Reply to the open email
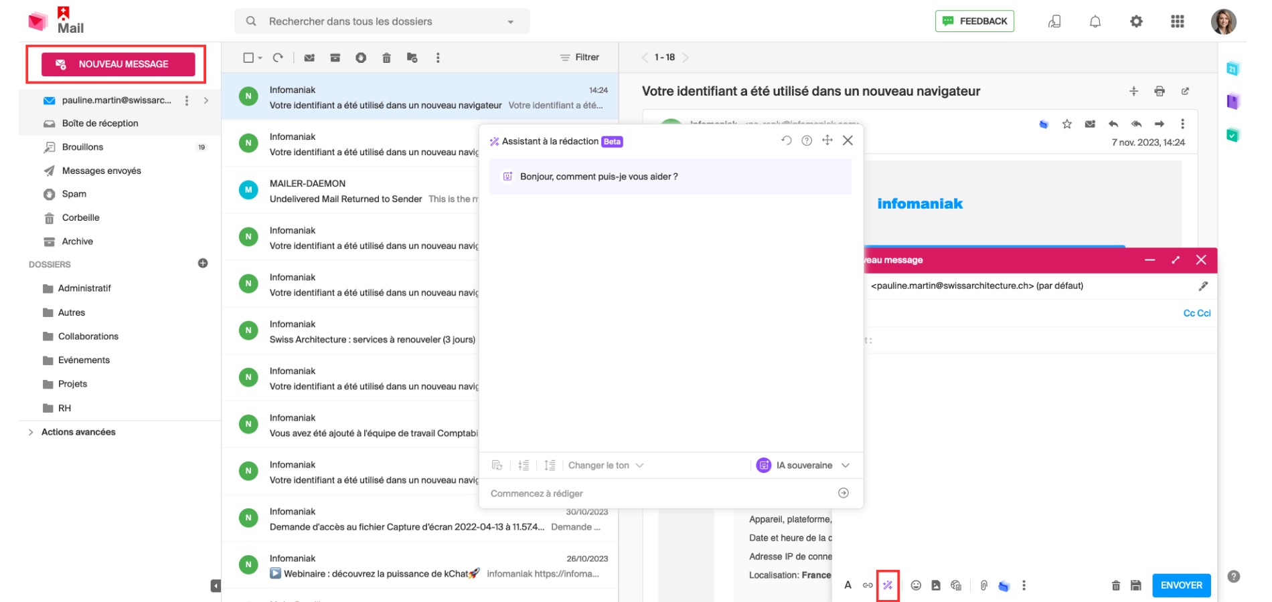Viewport: 1272px width, 602px height. (1113, 124)
